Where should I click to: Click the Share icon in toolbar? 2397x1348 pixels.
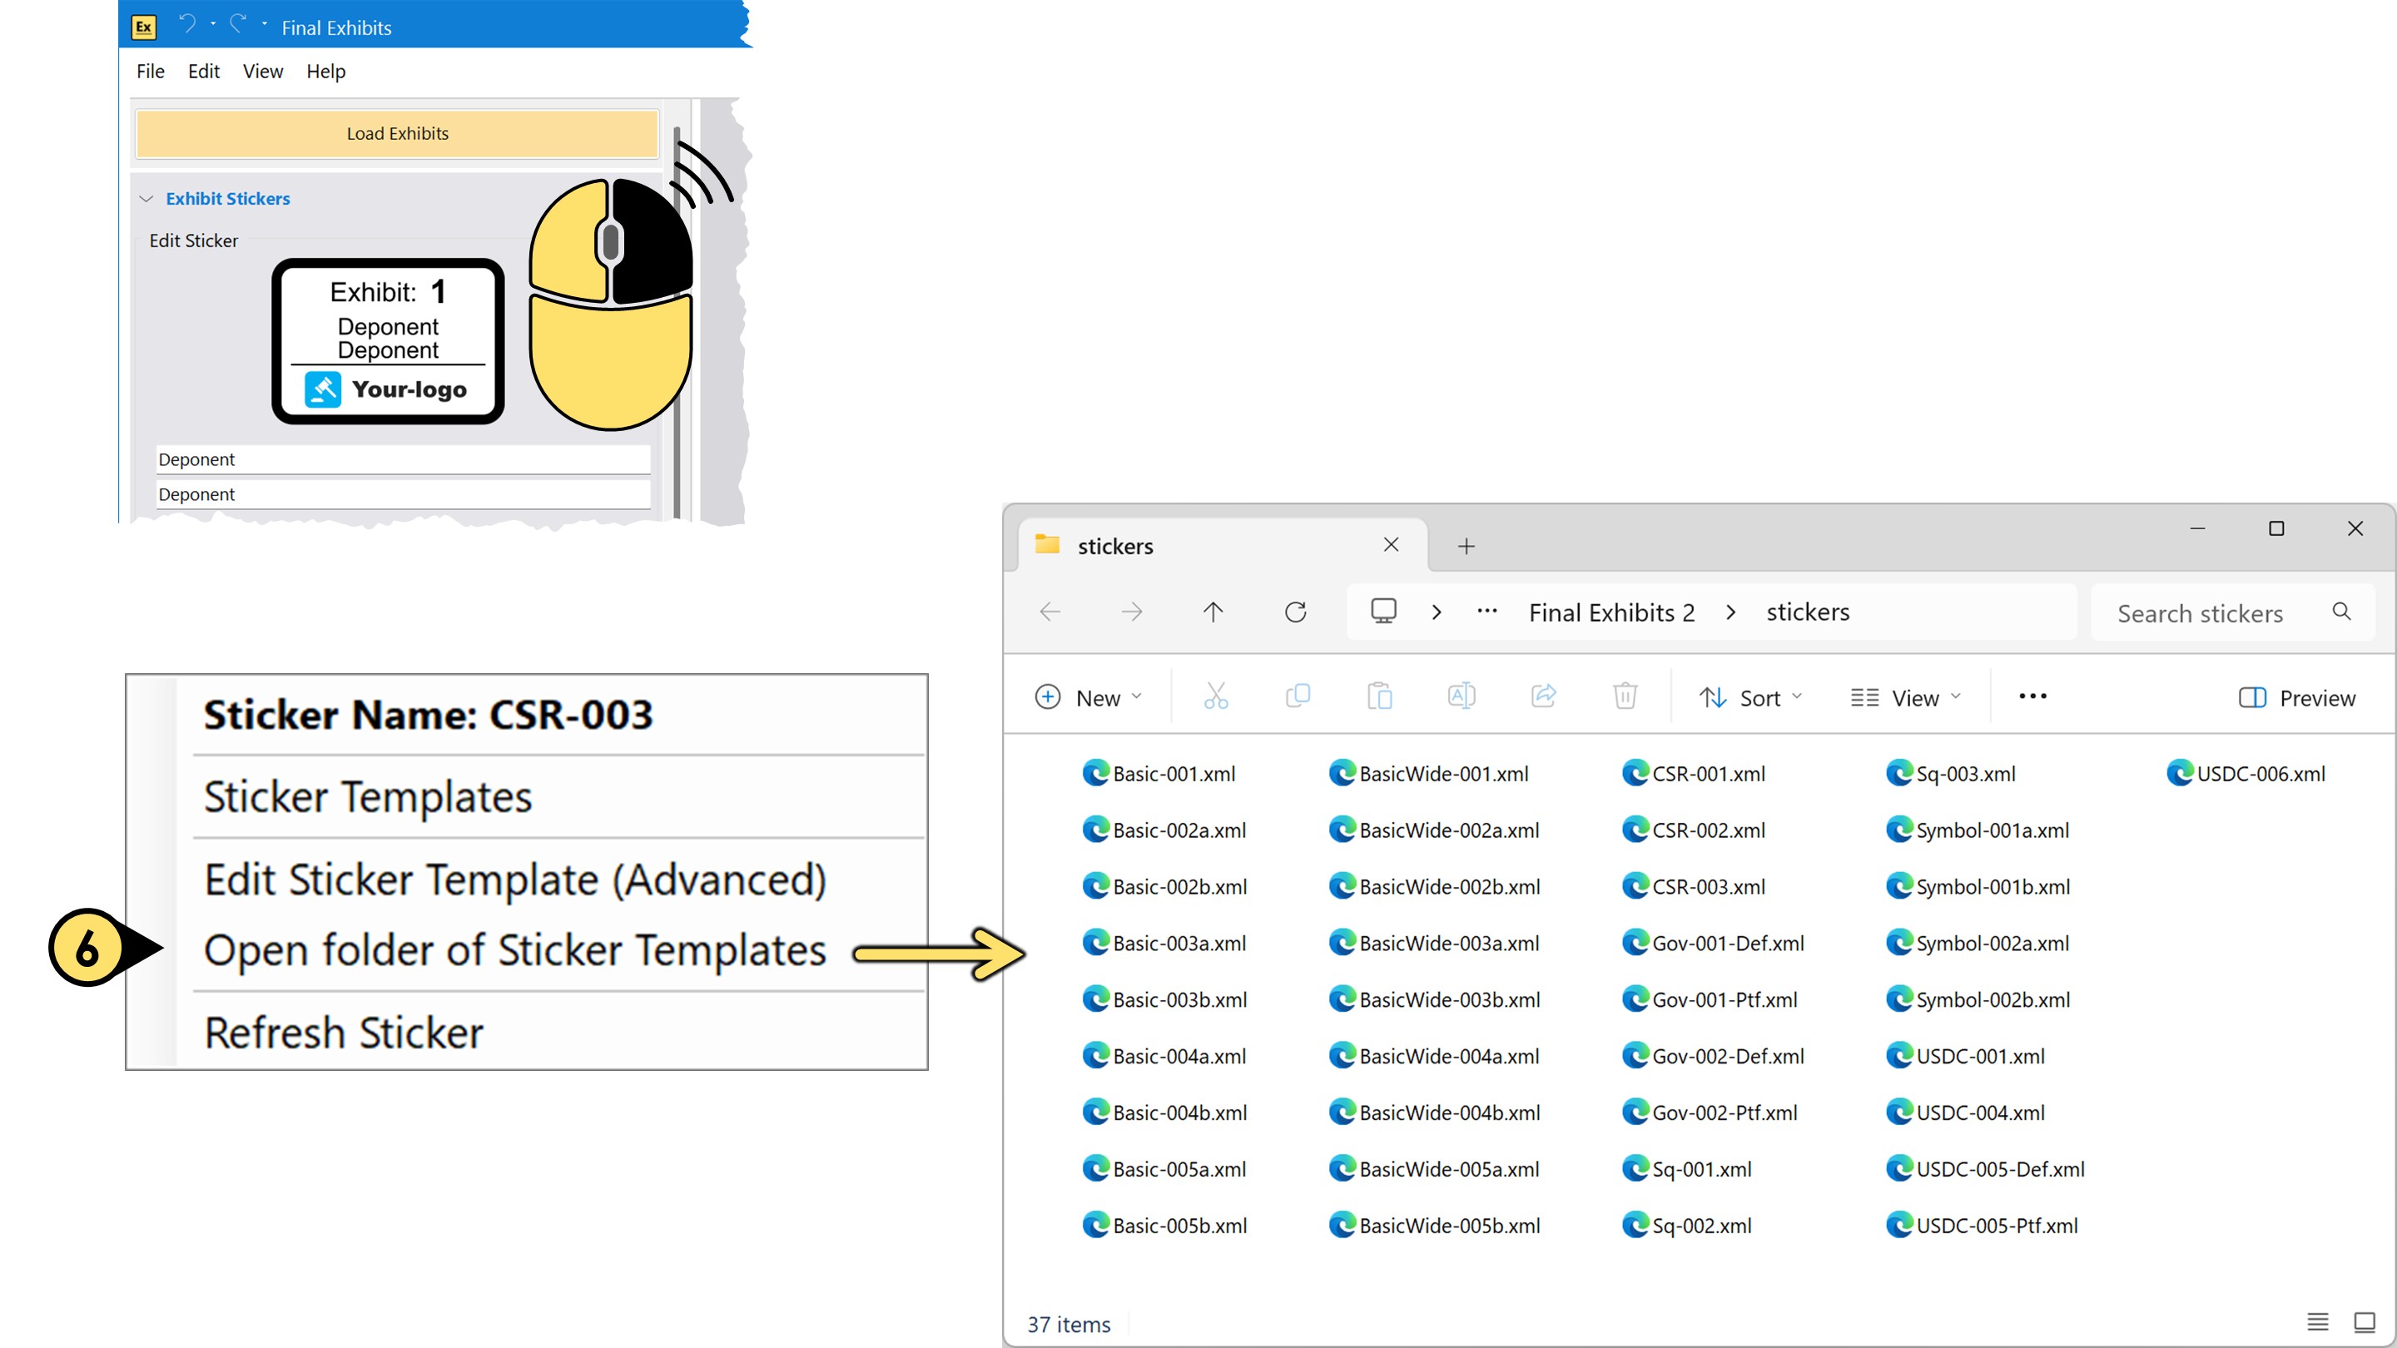pos(1543,696)
